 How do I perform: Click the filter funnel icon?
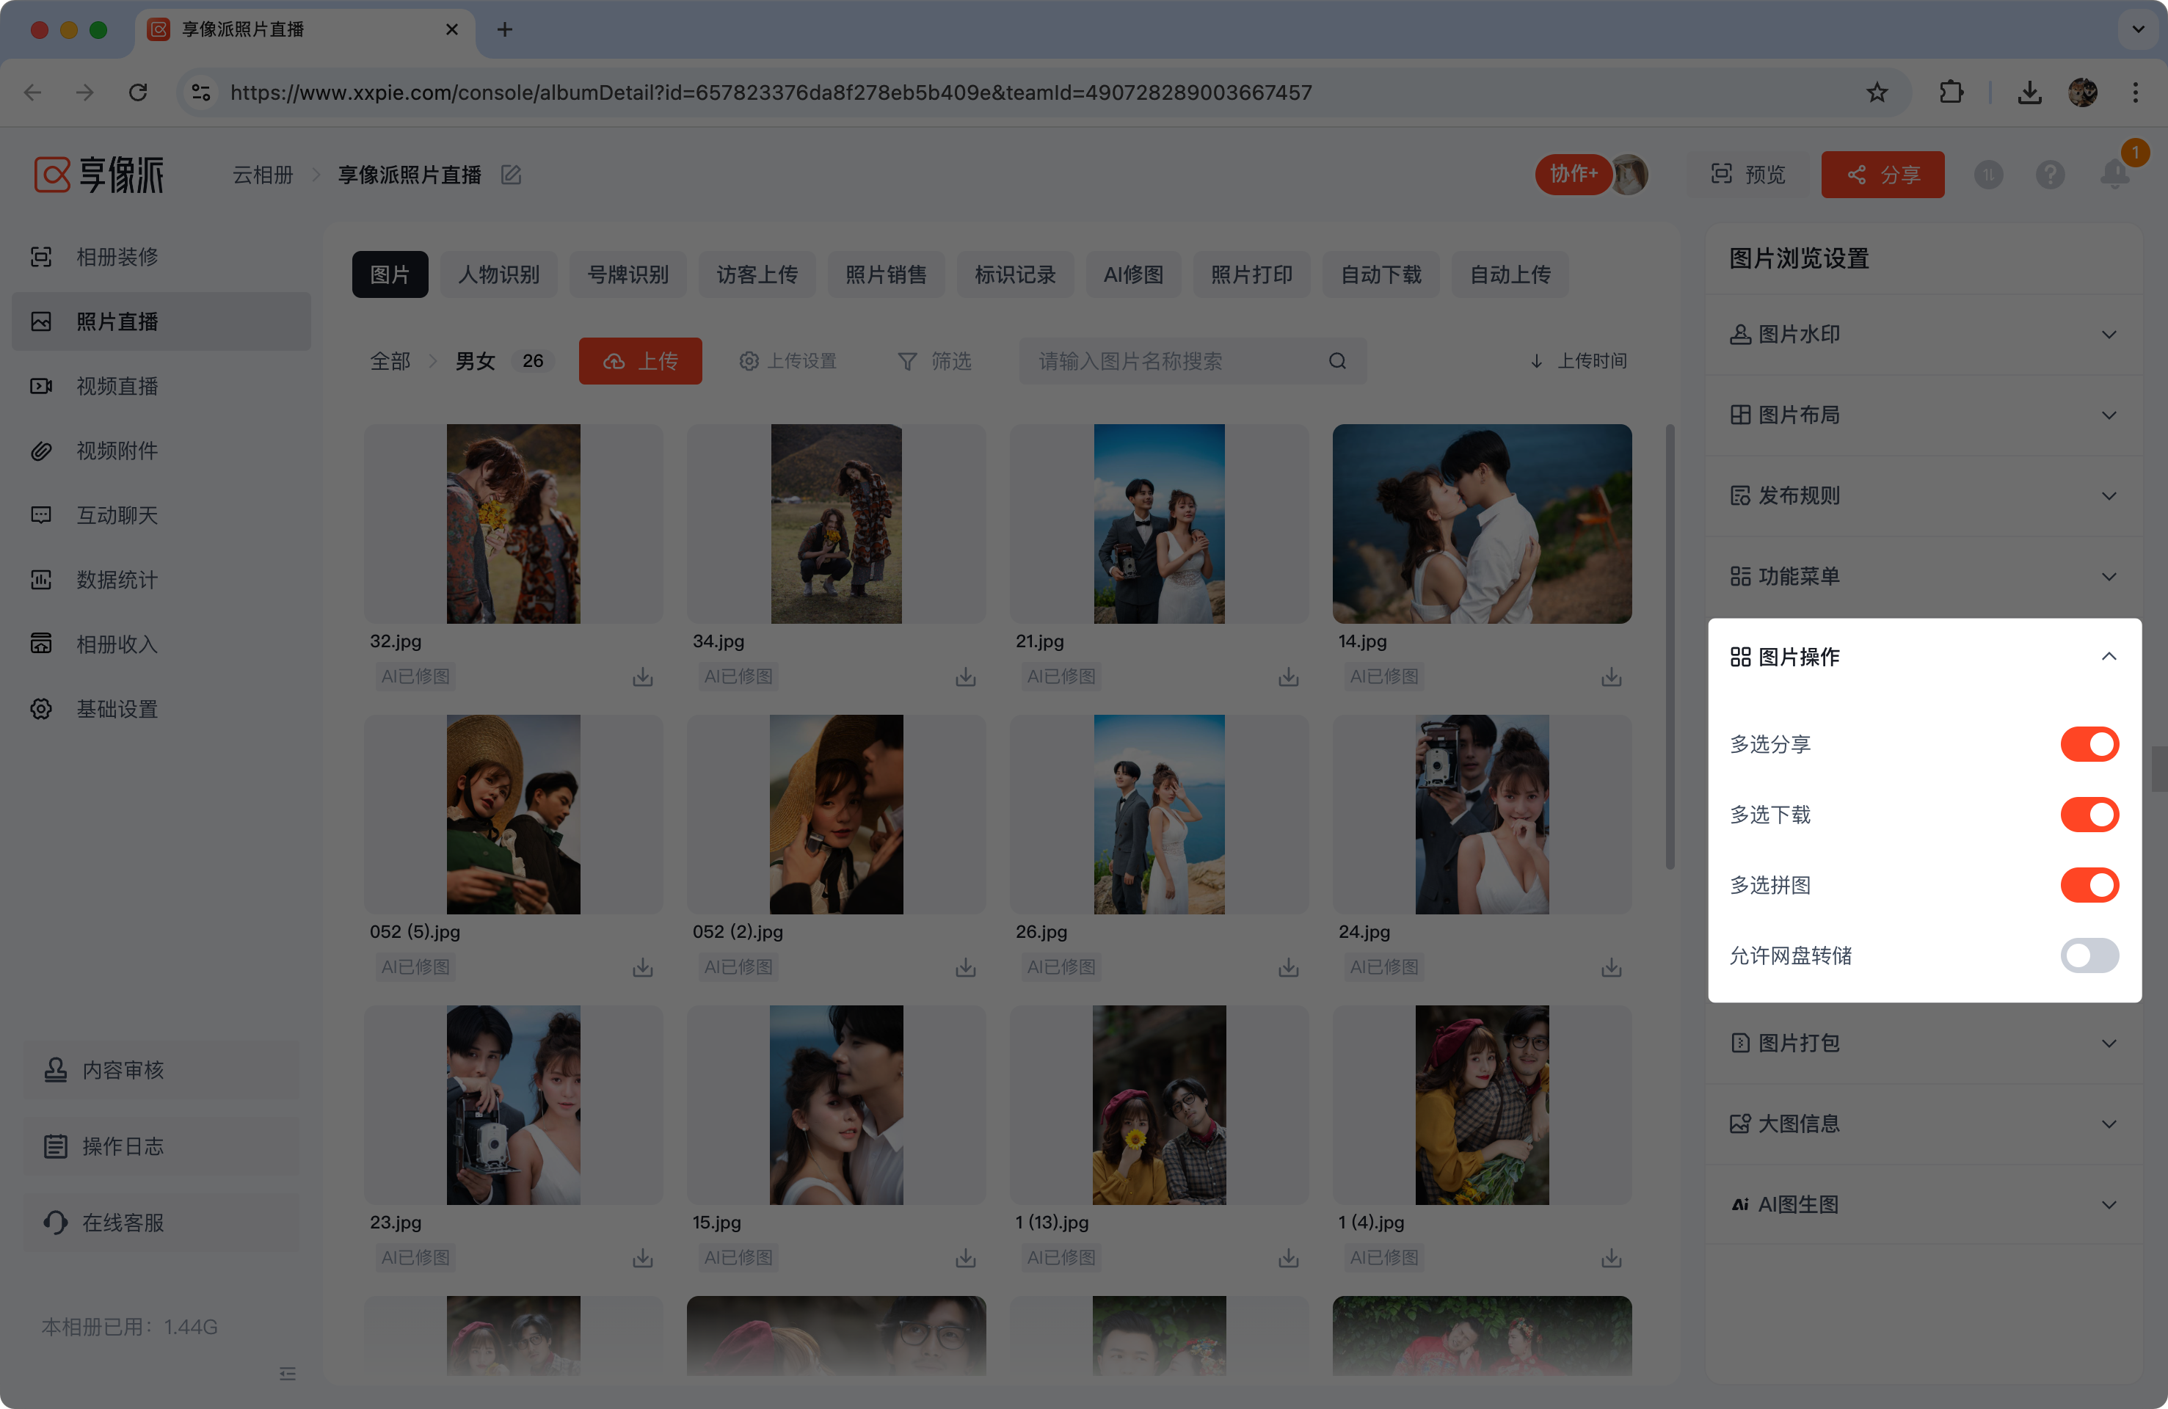click(907, 362)
